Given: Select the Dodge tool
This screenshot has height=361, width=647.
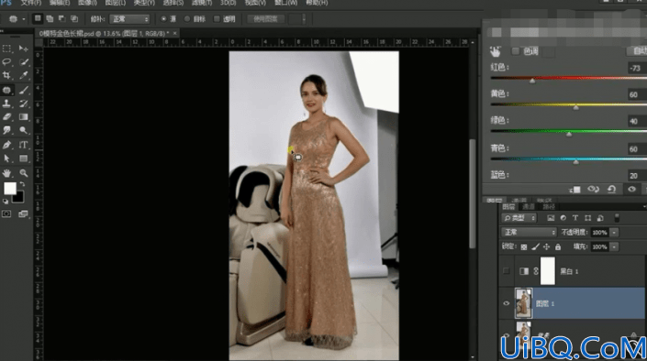Looking at the screenshot, I should [x=24, y=130].
